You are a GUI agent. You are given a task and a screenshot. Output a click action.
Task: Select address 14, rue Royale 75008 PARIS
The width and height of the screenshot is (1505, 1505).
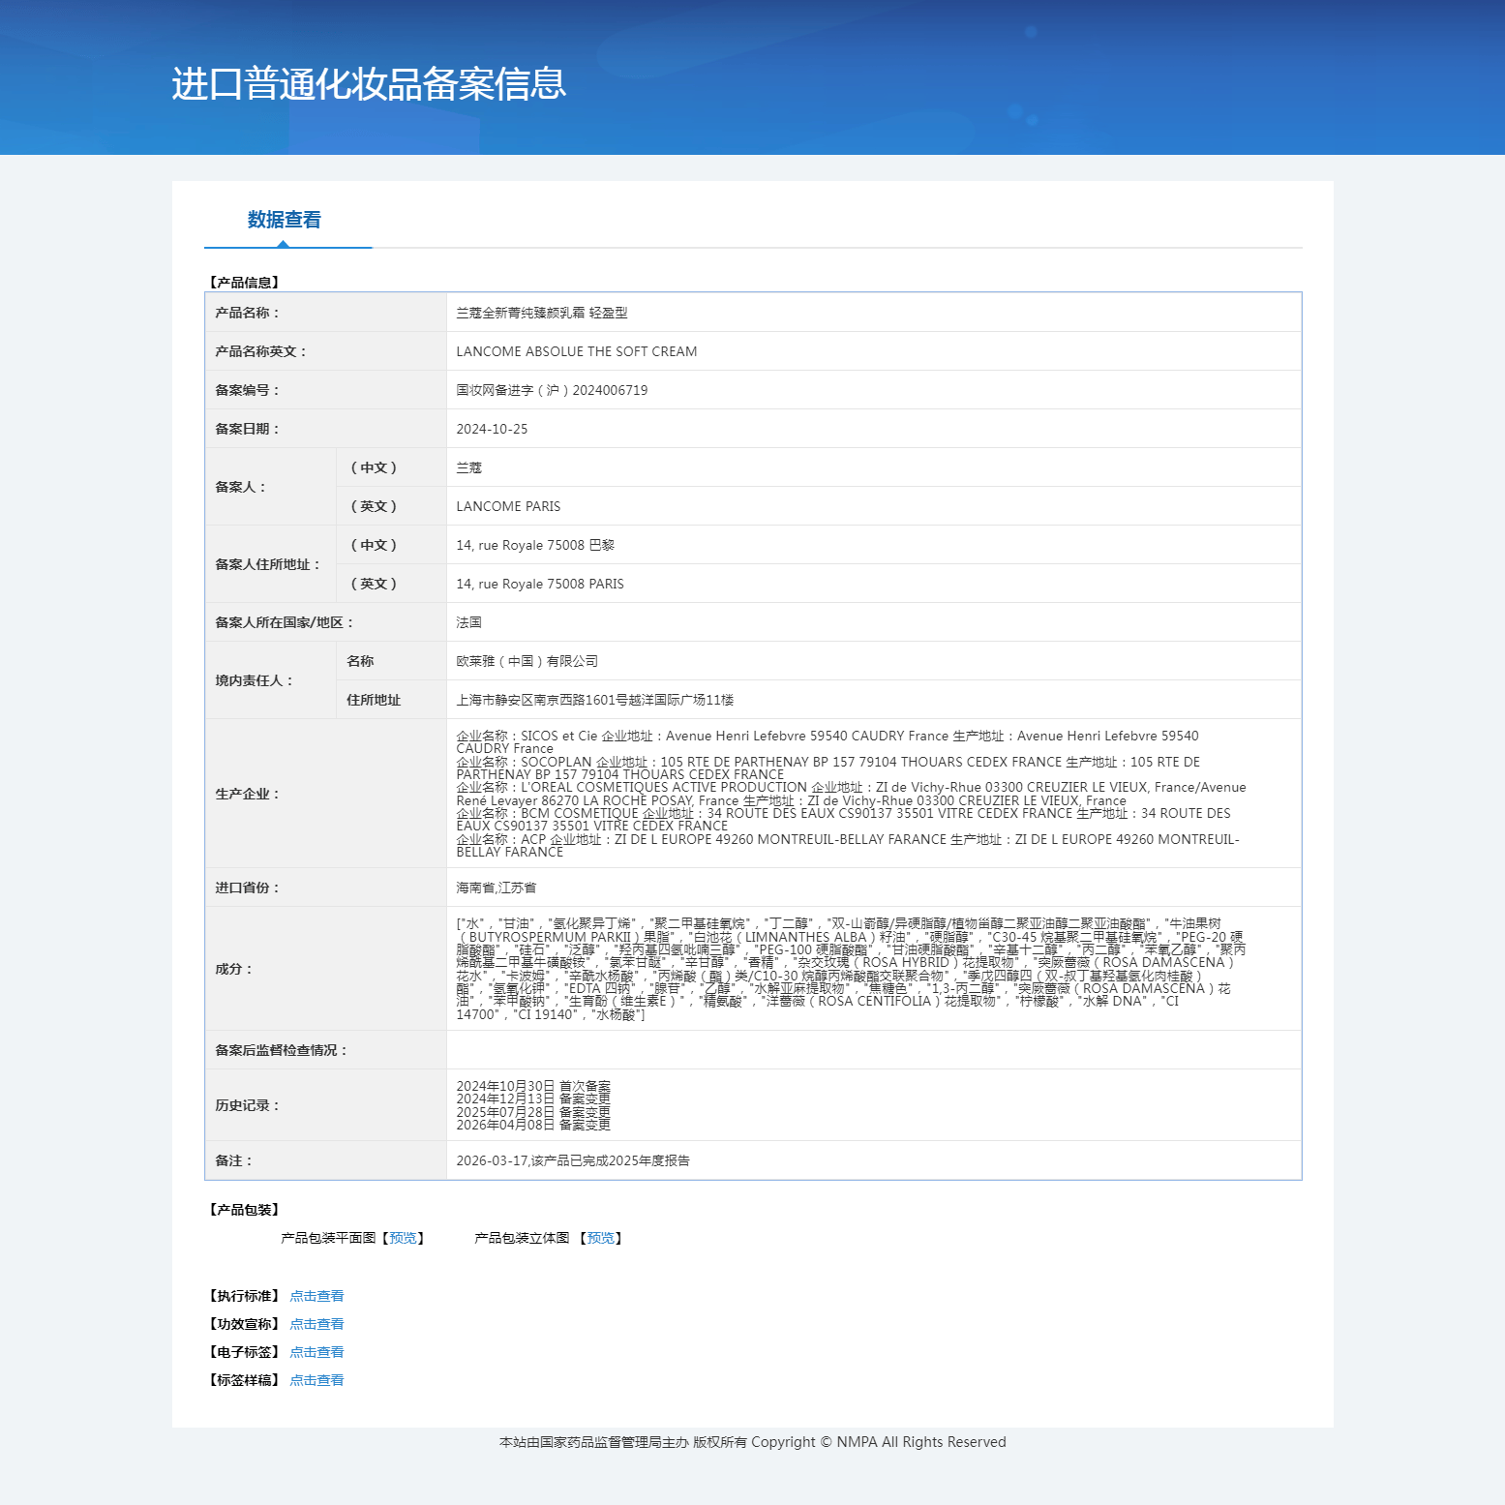pos(540,584)
